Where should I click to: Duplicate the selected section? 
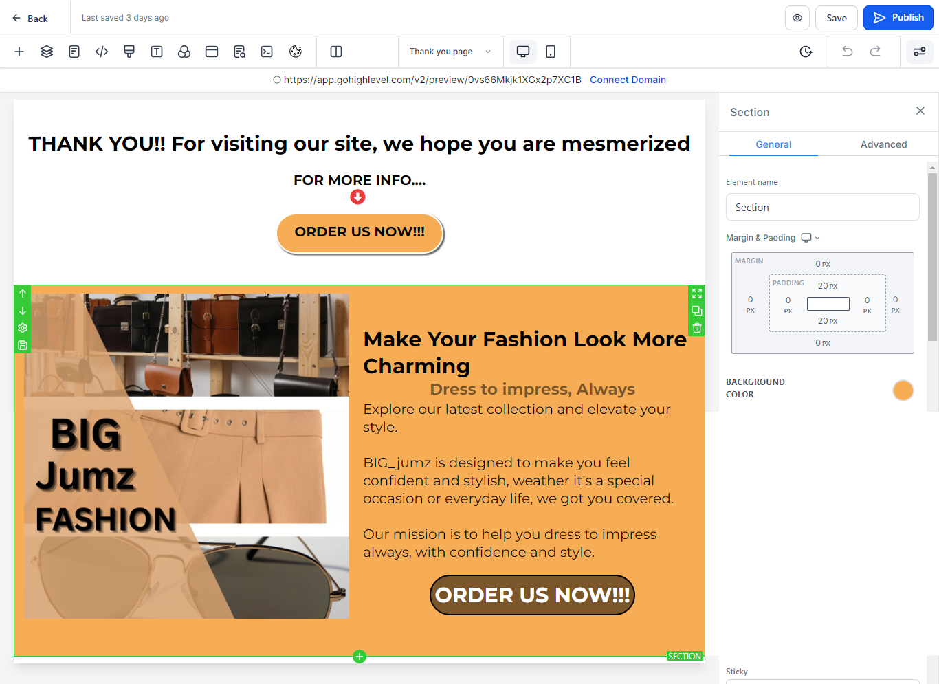[x=697, y=311]
